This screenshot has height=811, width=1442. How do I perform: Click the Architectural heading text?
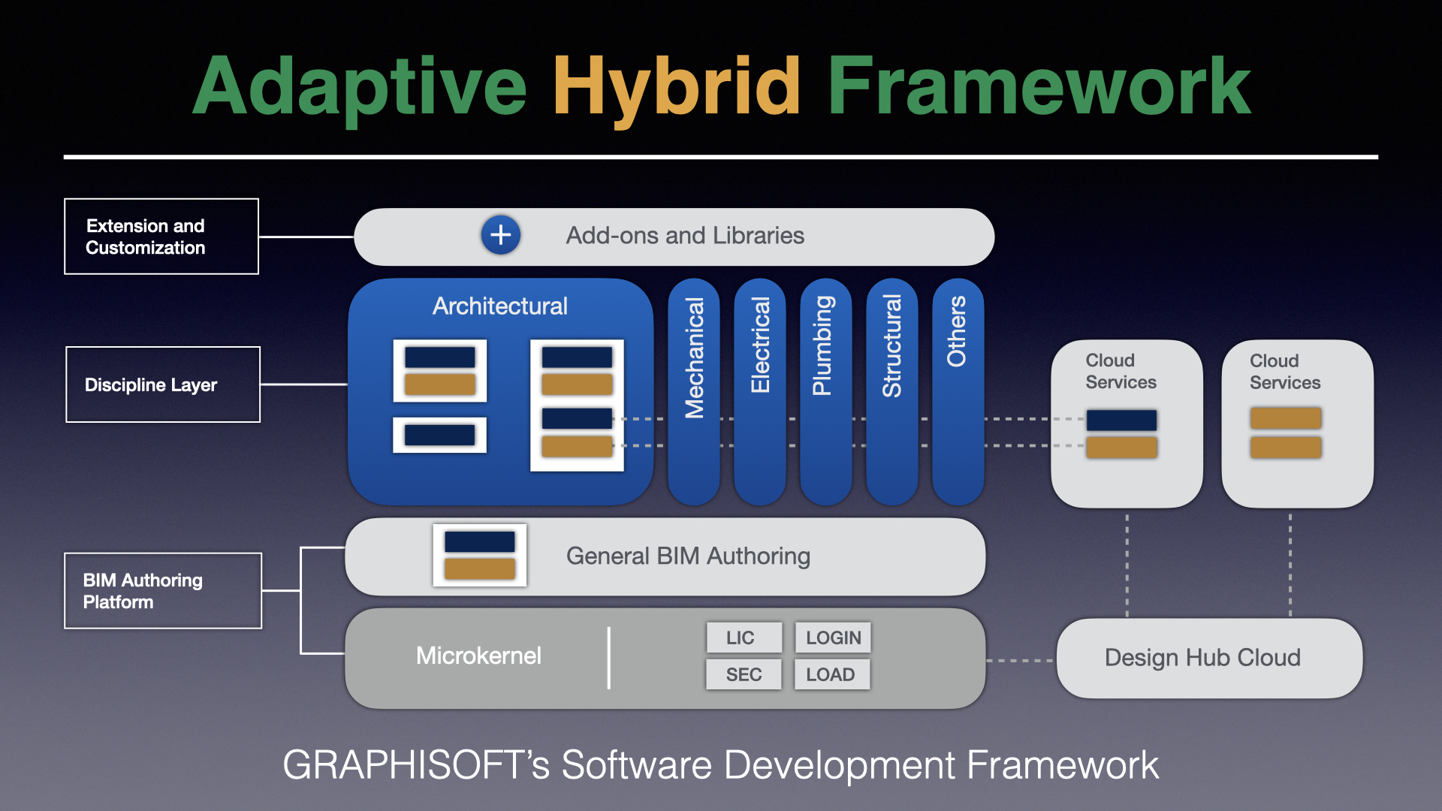[499, 306]
